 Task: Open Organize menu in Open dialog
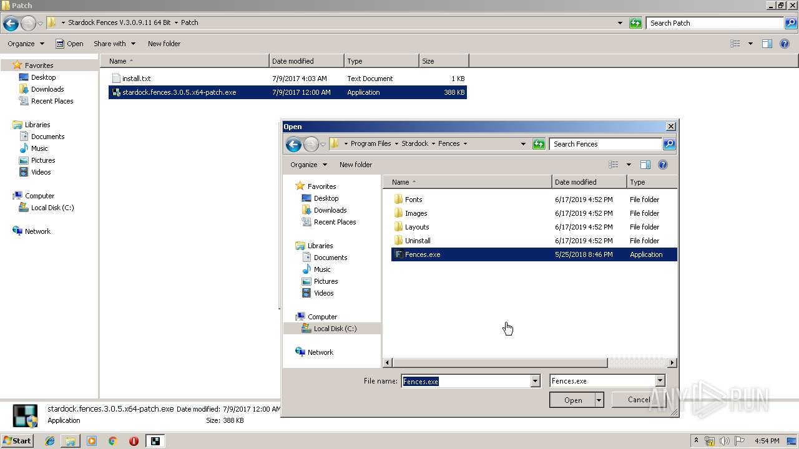pos(308,165)
